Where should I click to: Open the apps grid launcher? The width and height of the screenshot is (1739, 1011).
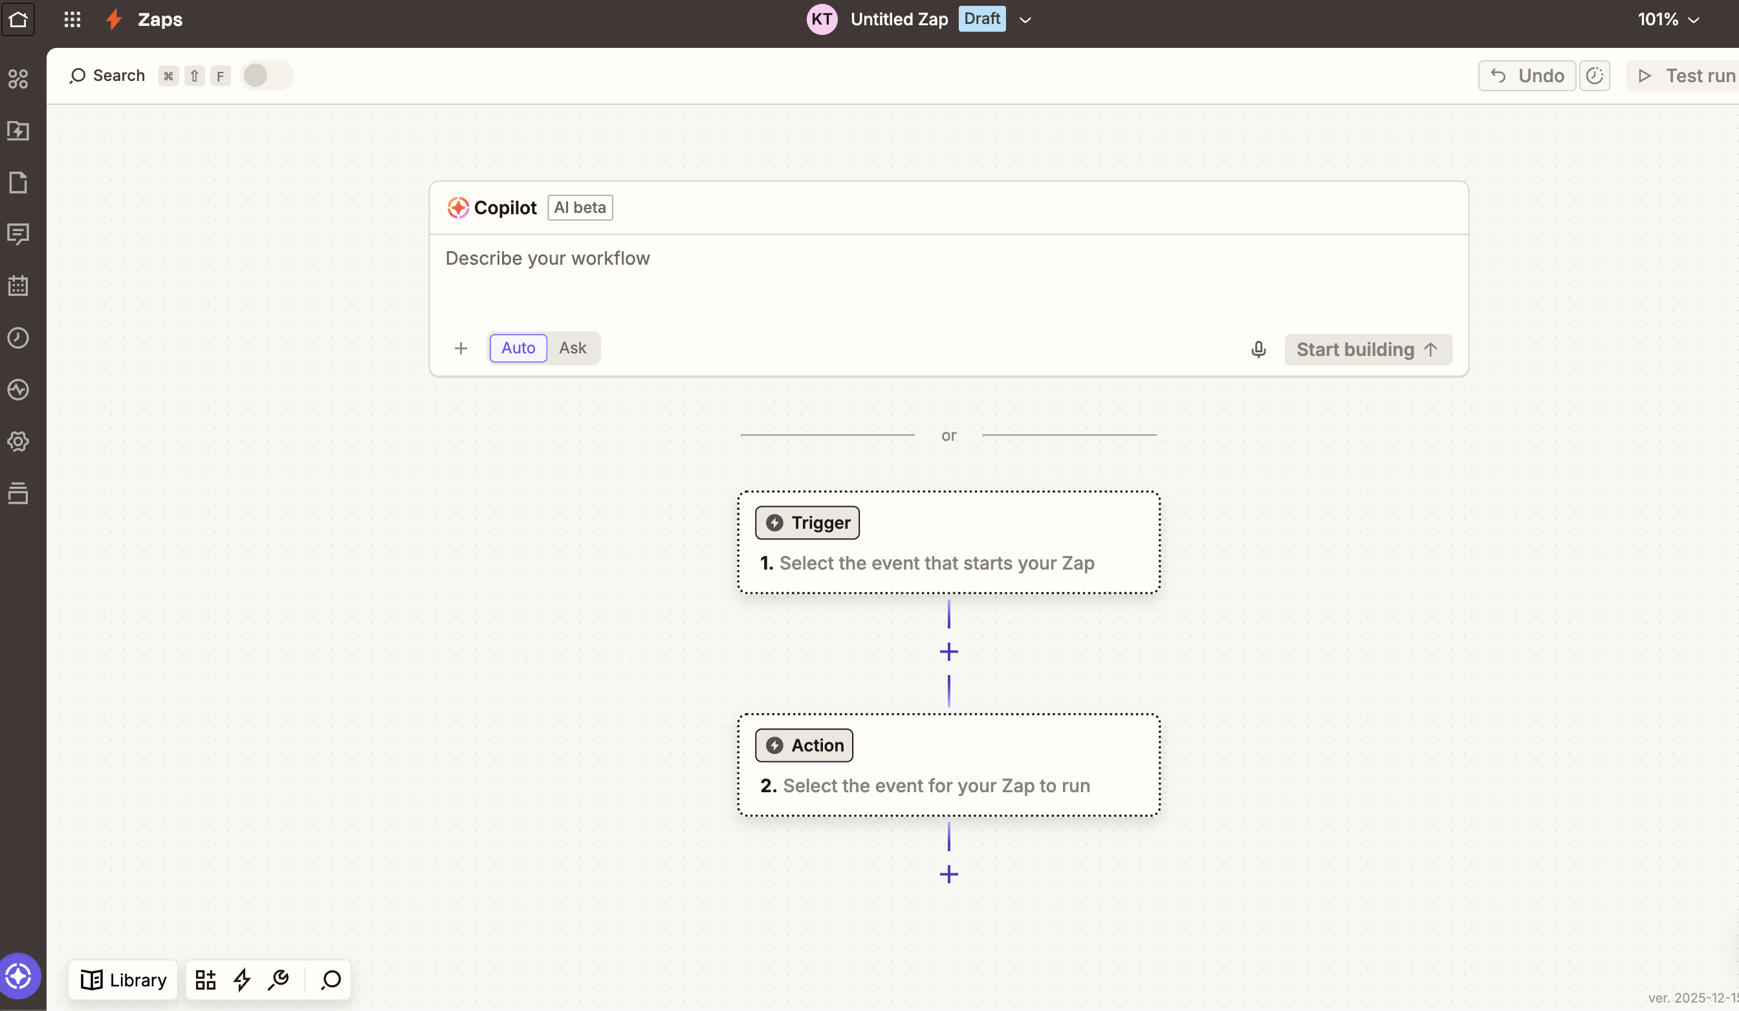click(72, 19)
